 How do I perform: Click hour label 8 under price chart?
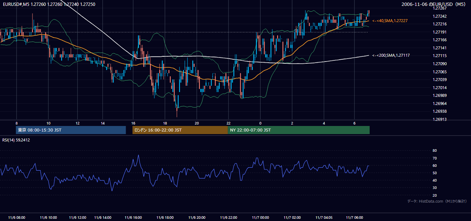pos(17,123)
